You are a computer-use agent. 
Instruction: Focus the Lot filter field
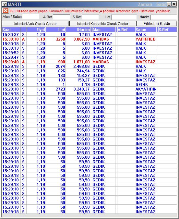[124, 17]
